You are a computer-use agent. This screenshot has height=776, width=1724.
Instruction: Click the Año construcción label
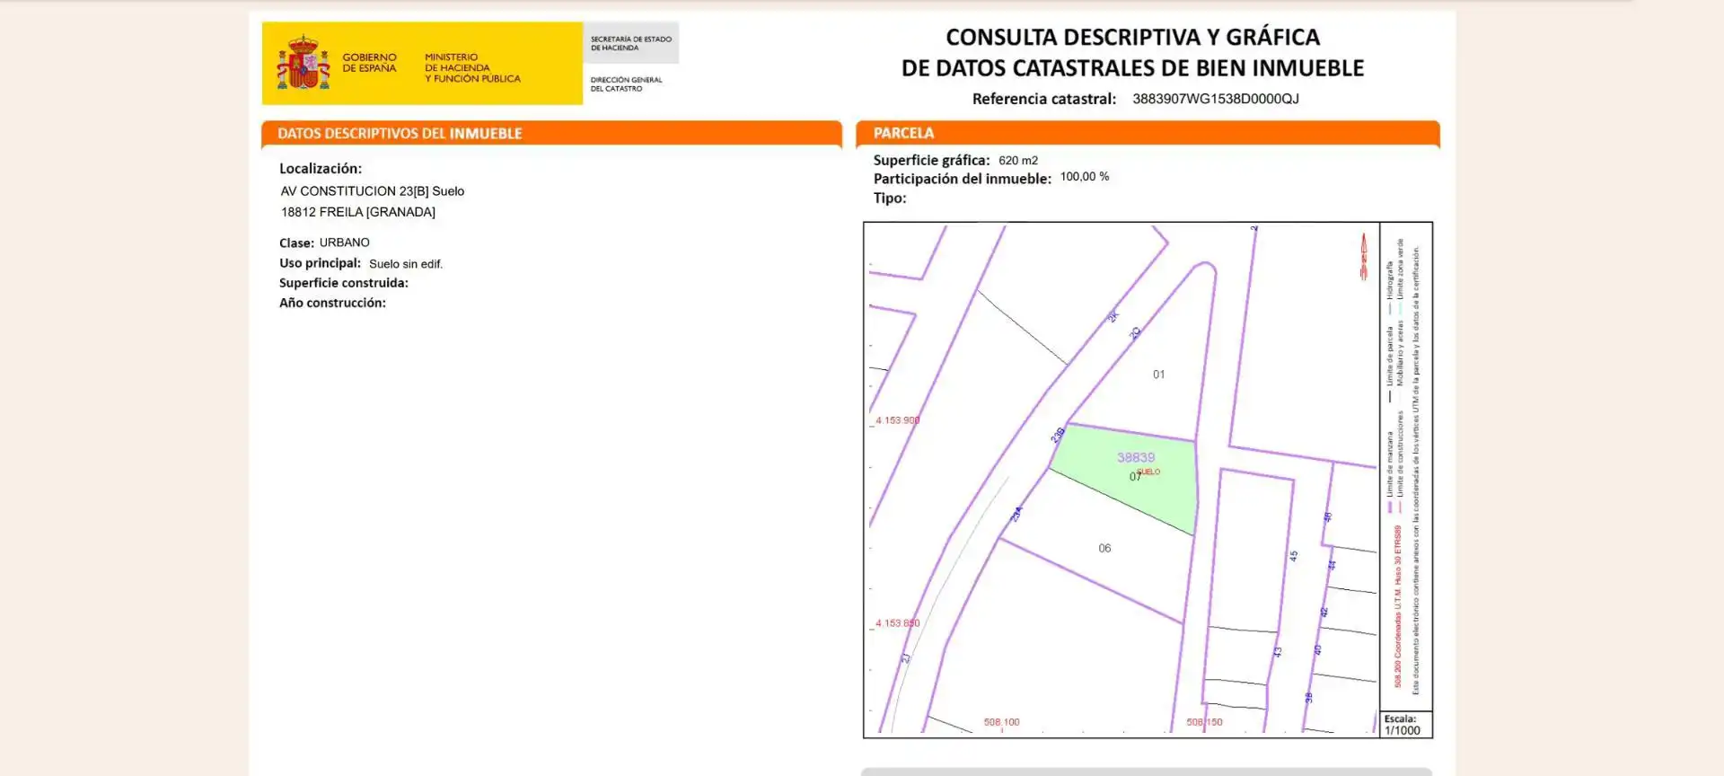[x=332, y=303]
